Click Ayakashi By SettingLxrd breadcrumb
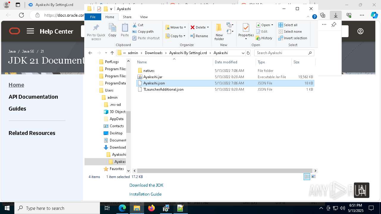Image resolution: width=381 pixels, height=214 pixels. pyautogui.click(x=188, y=53)
